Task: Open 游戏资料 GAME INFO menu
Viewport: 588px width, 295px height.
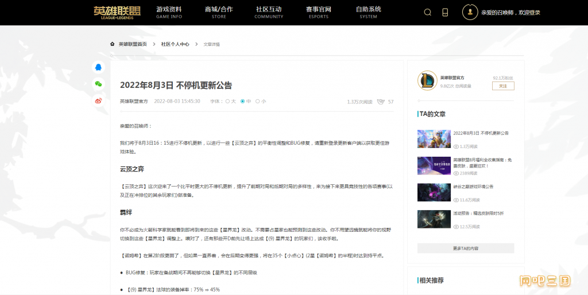Action: pyautogui.click(x=169, y=13)
